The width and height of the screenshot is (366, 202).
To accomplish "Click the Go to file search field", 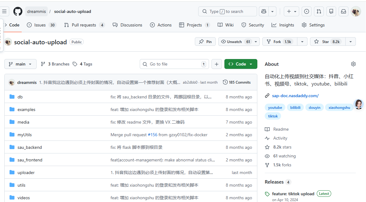I will coord(174,64).
